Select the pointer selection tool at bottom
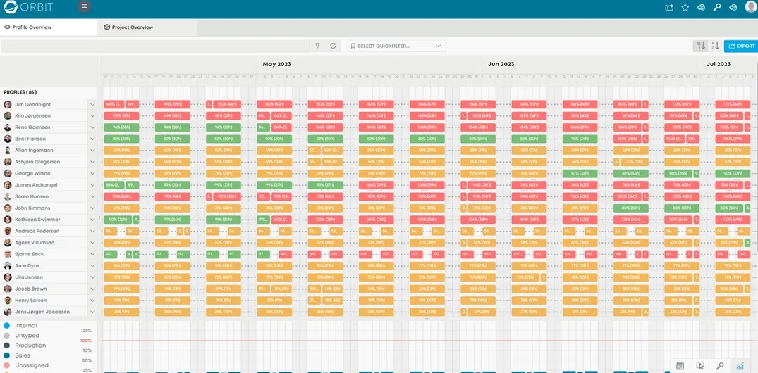The width and height of the screenshot is (758, 373). [699, 366]
